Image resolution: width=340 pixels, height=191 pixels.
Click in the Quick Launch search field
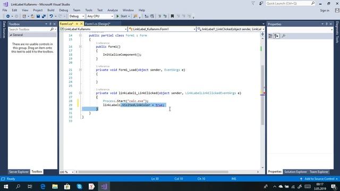coord(288,4)
